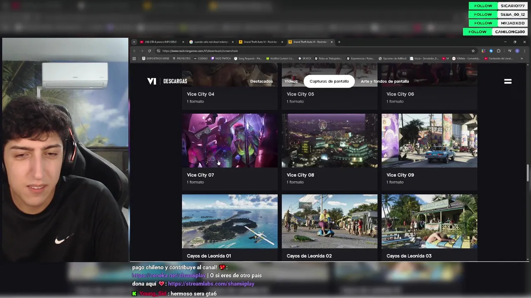
Task: Click the Vice City 06 title
Action: [400, 94]
